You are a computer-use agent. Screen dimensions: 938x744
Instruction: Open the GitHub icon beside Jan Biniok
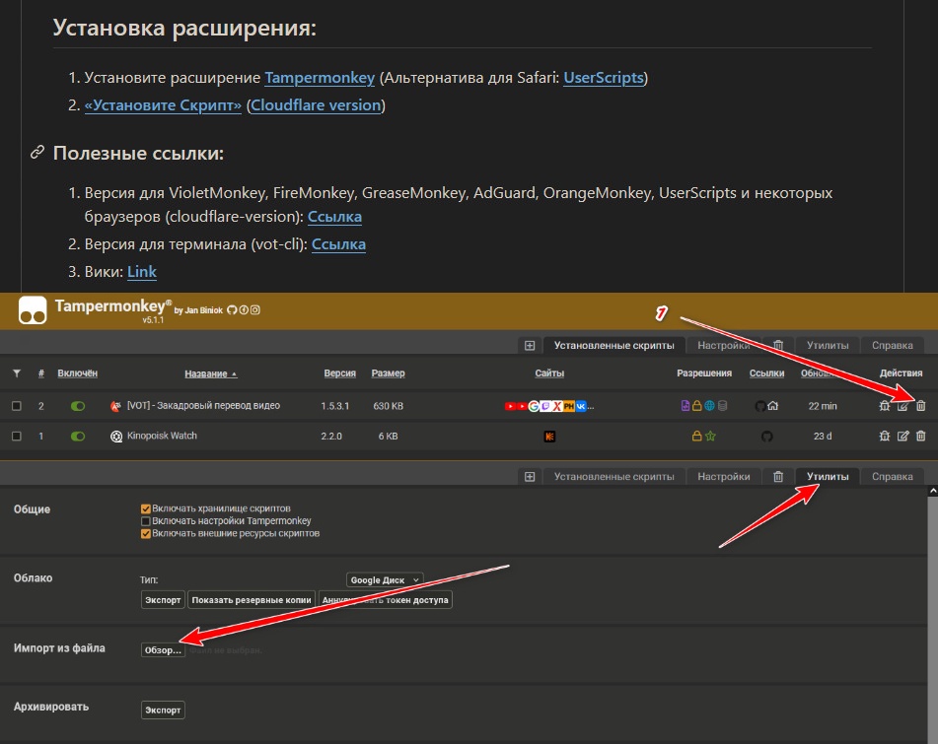(x=232, y=310)
